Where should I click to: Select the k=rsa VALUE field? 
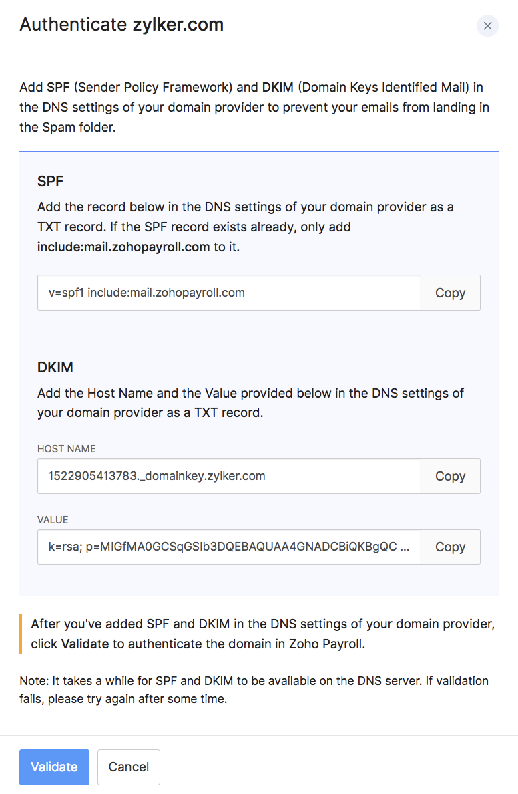229,547
